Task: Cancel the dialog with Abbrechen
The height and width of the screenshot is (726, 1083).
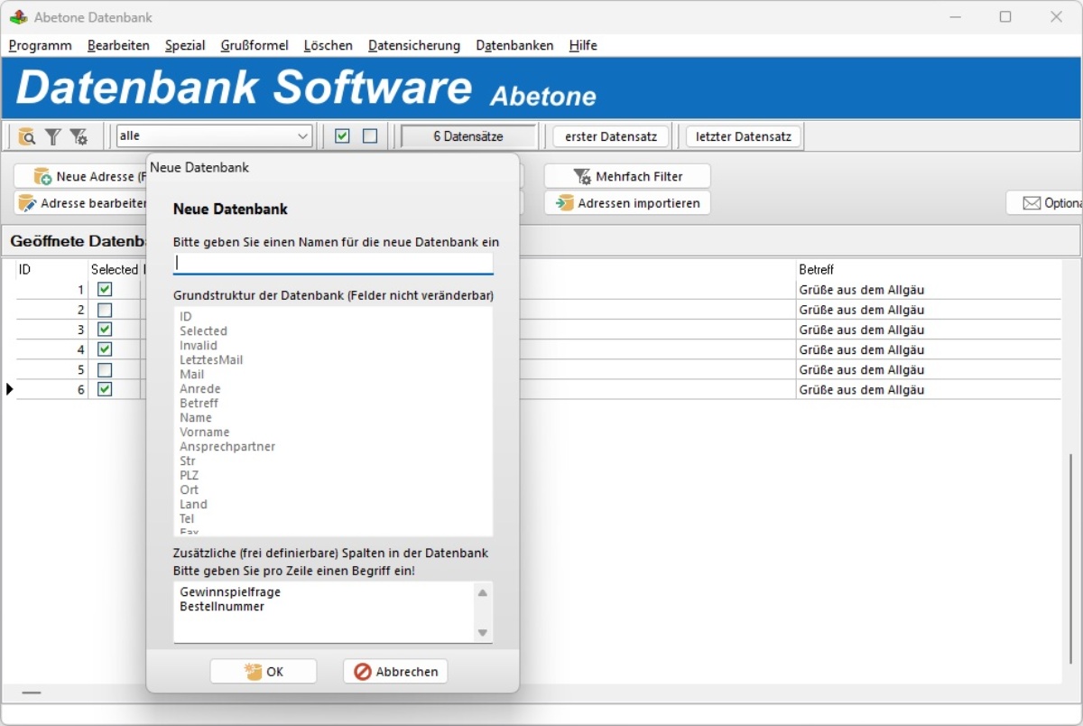Action: coord(395,672)
